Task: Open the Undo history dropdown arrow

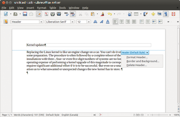Action: pyautogui.click(x=115, y=14)
